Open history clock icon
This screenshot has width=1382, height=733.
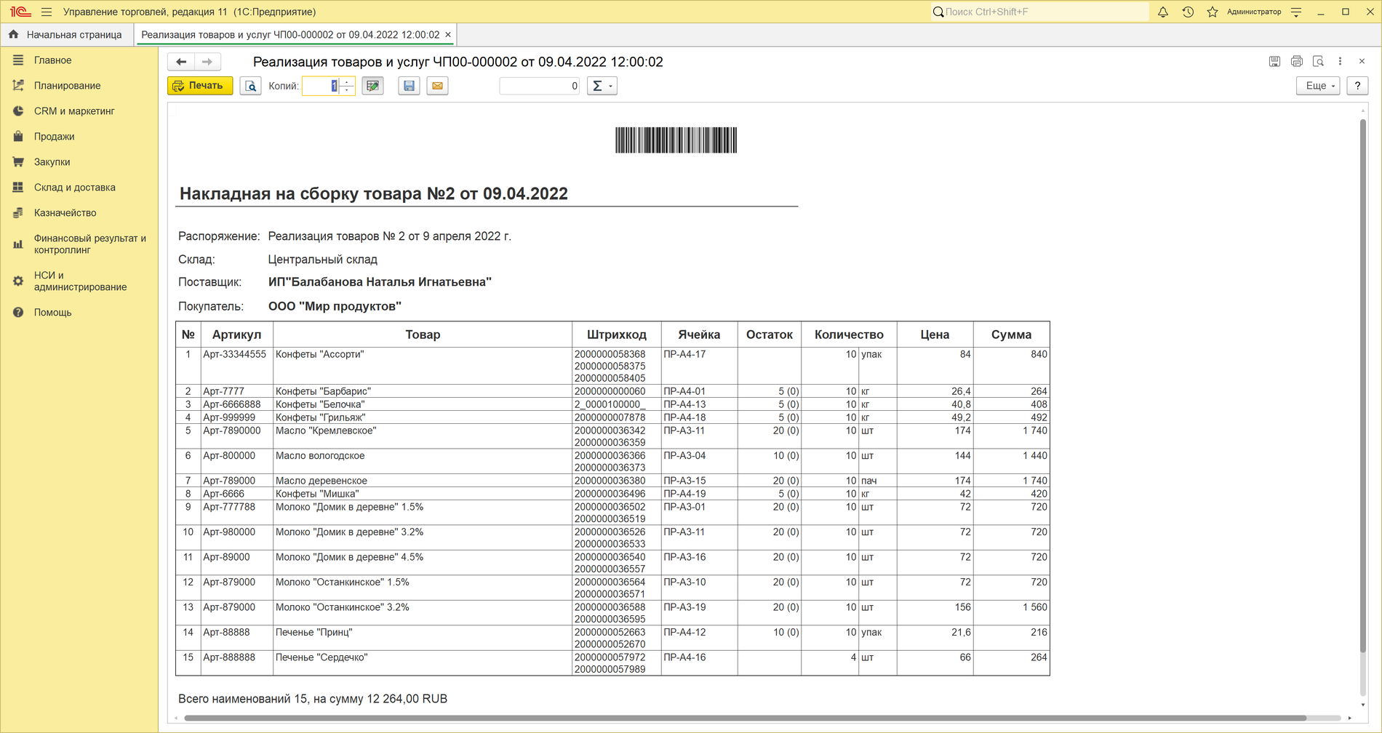1188,12
